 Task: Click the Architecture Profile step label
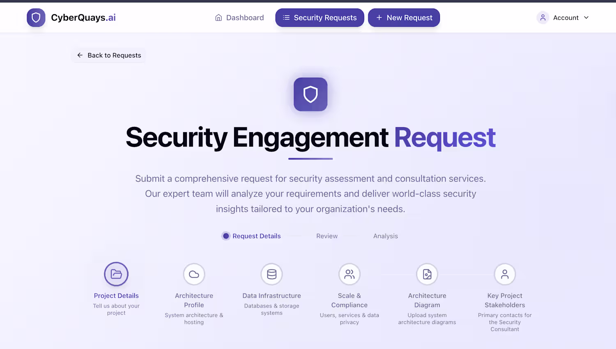click(194, 300)
